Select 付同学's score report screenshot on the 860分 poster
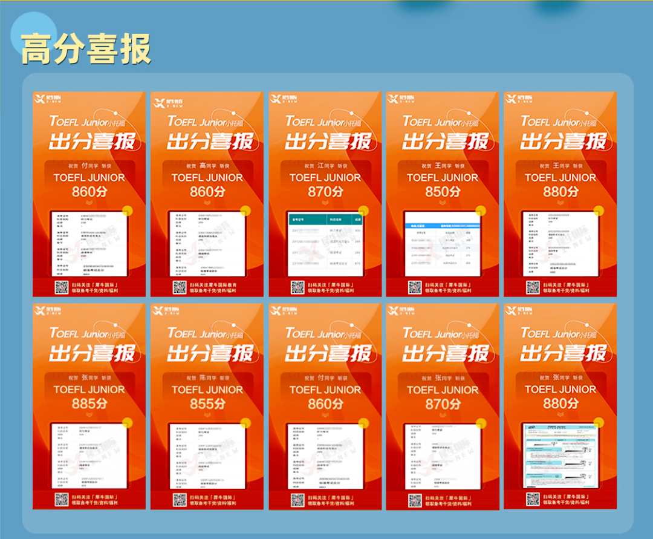This screenshot has width=653, height=539. click(89, 240)
